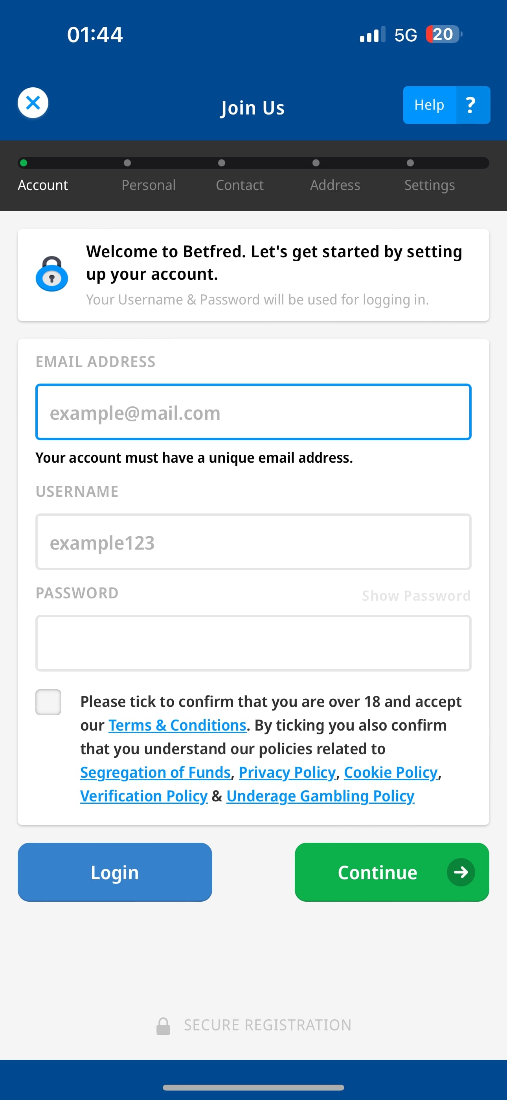This screenshot has height=1100, width=507.
Task: Enable acceptance of the Terms and Conditions
Action: click(48, 701)
